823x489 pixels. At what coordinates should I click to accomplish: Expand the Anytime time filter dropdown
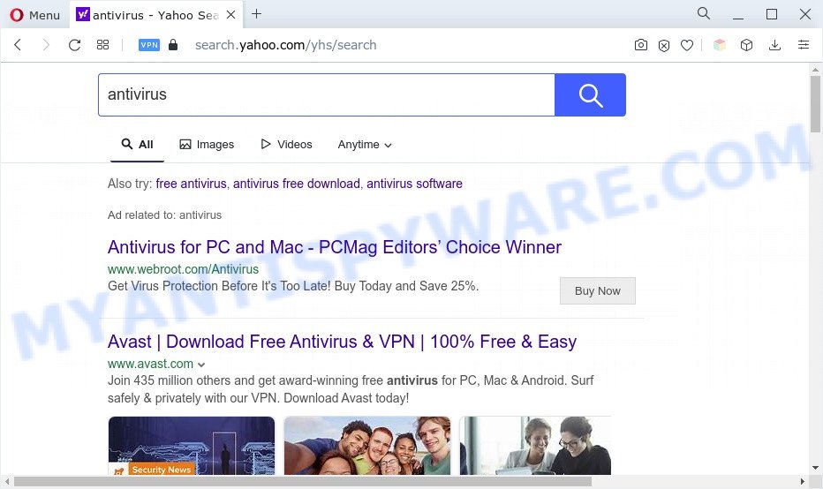[365, 144]
